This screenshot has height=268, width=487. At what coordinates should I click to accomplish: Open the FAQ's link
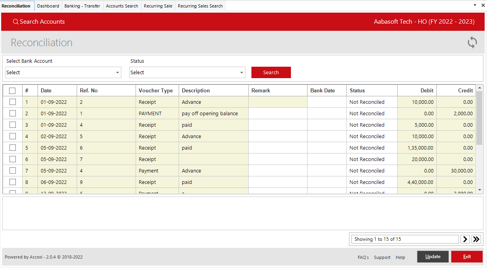(x=363, y=257)
